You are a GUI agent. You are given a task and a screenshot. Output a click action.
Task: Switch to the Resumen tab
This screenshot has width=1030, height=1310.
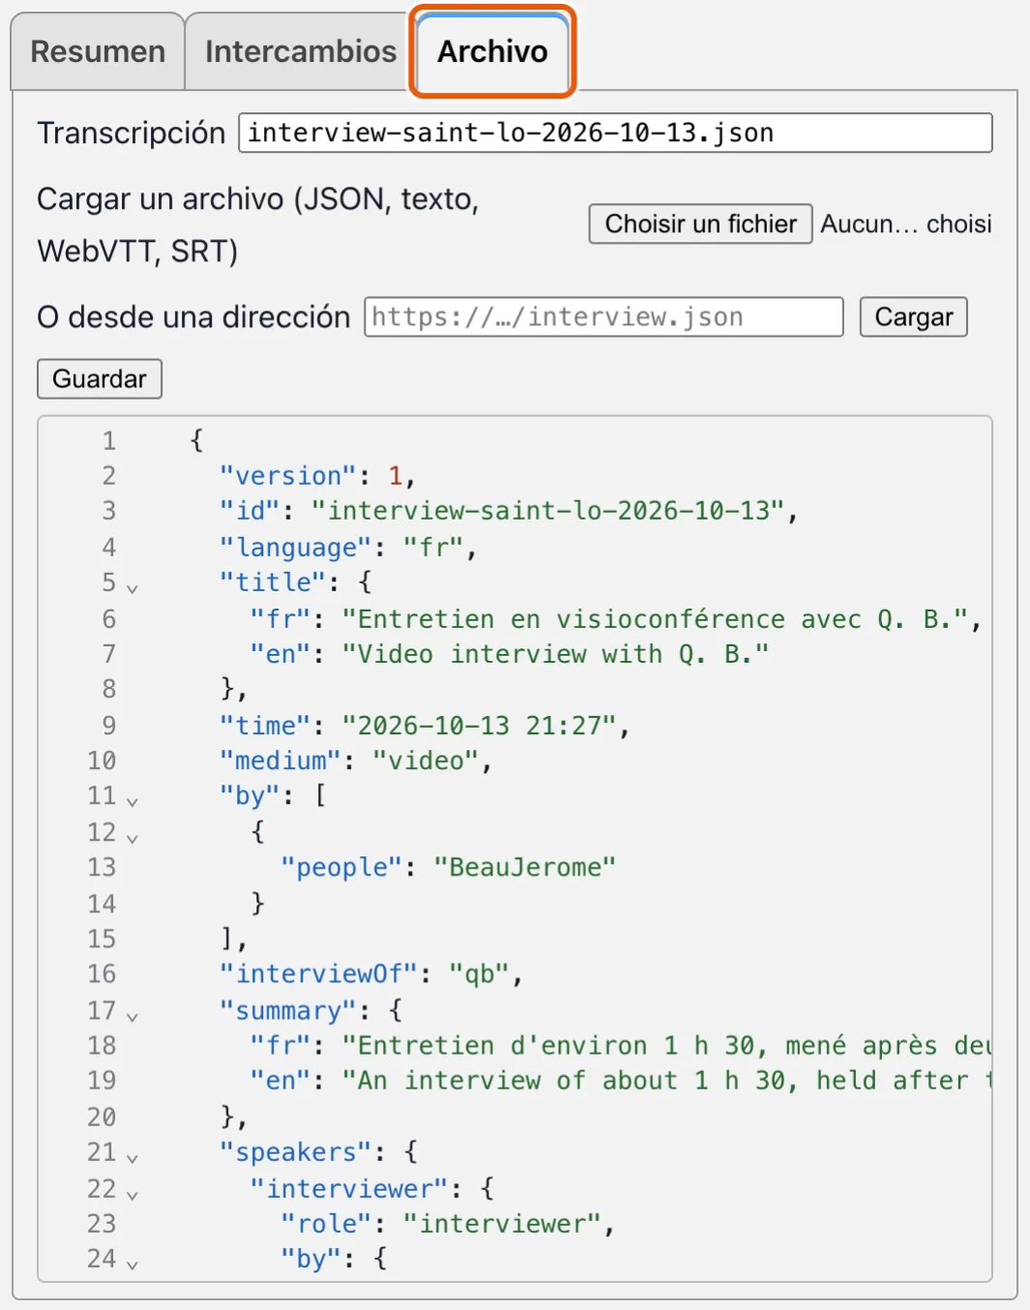pyautogui.click(x=98, y=51)
